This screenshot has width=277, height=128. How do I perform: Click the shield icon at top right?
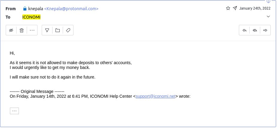click(268, 1)
